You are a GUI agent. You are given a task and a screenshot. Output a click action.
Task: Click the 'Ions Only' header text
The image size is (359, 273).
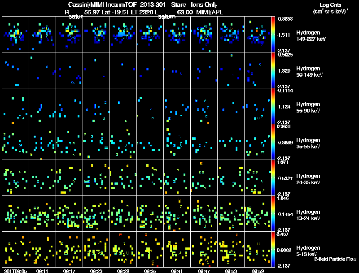click(x=204, y=4)
